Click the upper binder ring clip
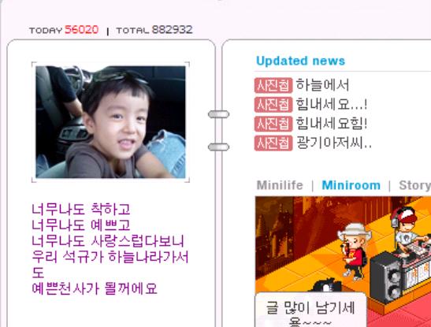 point(218,114)
